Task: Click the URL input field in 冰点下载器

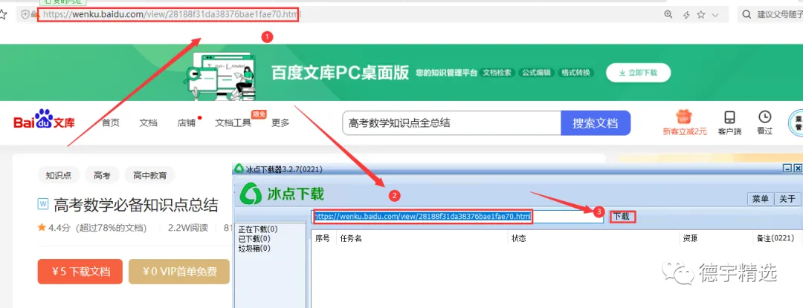Action: tap(457, 217)
